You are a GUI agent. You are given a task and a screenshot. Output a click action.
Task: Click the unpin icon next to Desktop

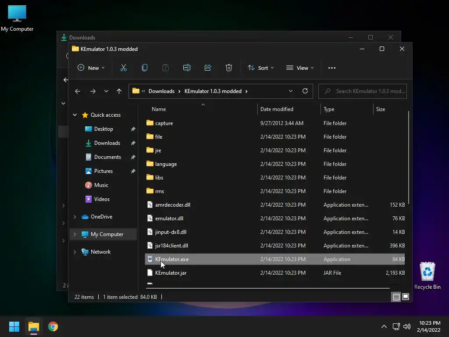(133, 129)
